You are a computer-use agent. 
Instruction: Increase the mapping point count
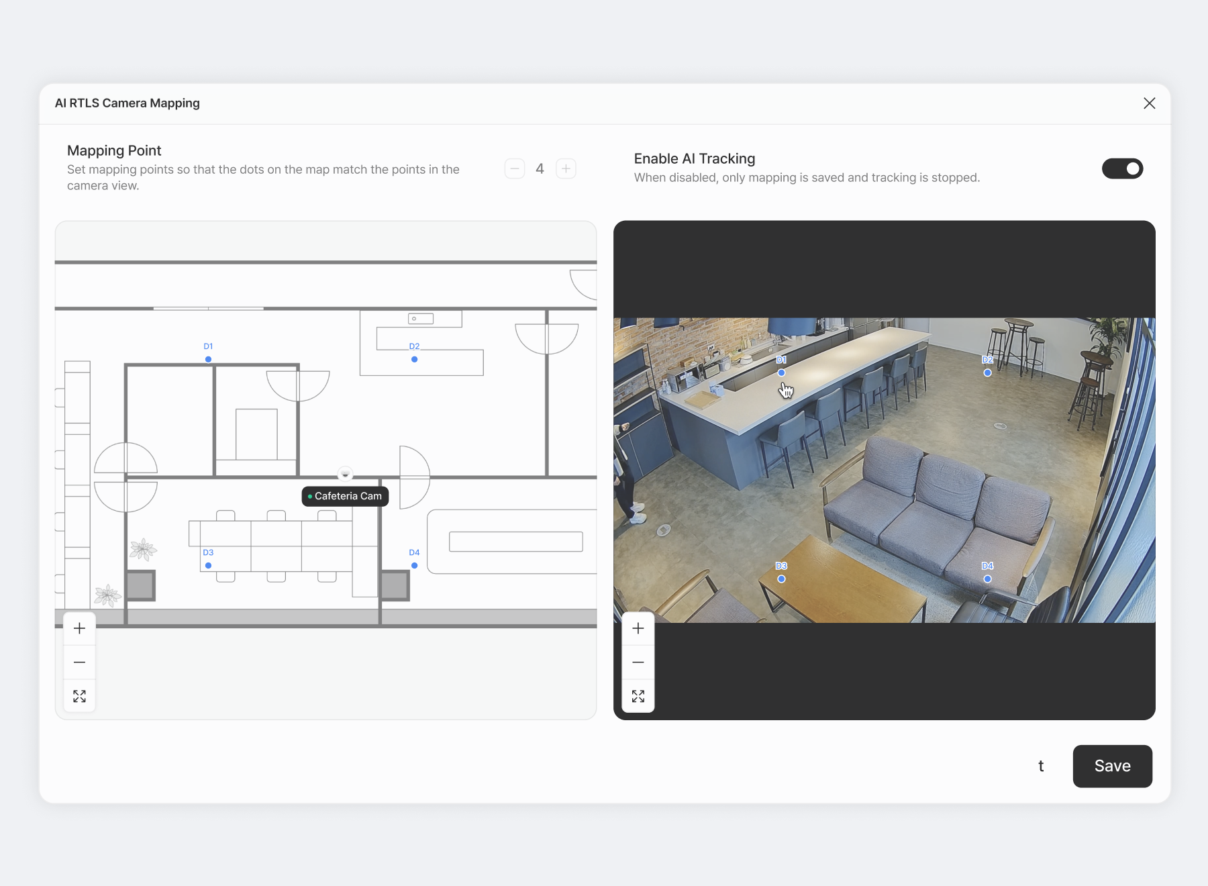point(566,169)
